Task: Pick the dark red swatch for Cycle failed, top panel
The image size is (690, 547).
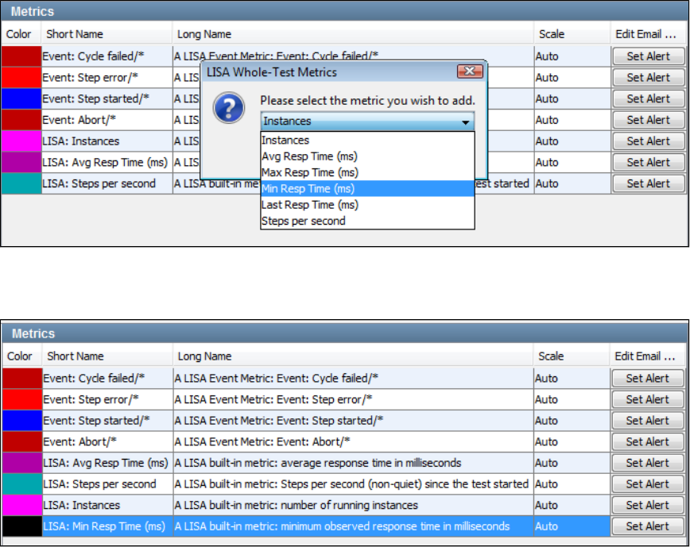Action: tap(21, 56)
